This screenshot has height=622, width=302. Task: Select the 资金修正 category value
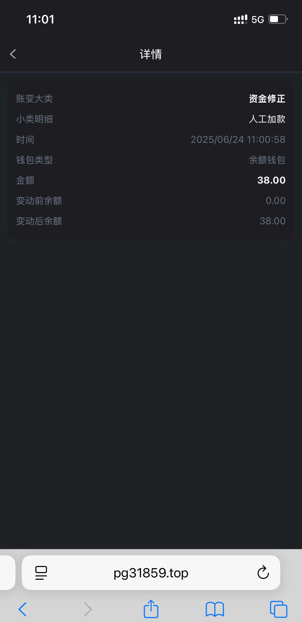tap(267, 99)
